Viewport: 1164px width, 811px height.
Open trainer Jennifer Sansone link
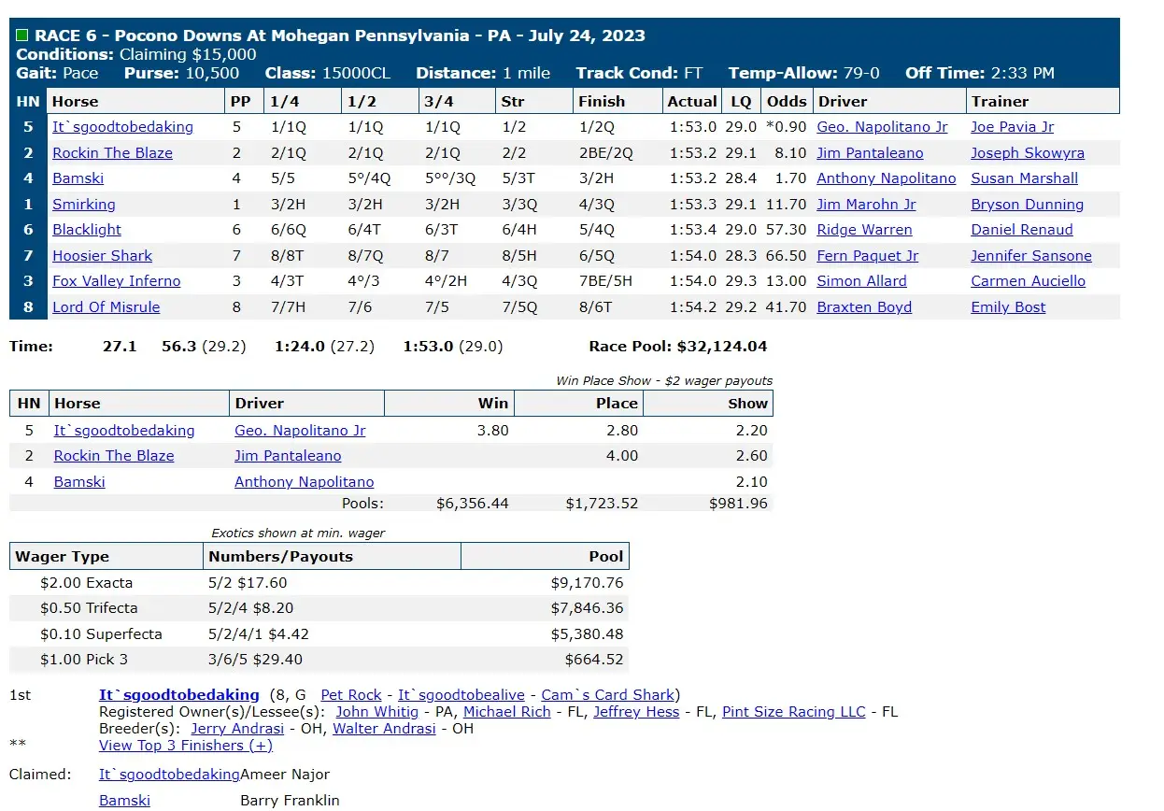point(1031,256)
